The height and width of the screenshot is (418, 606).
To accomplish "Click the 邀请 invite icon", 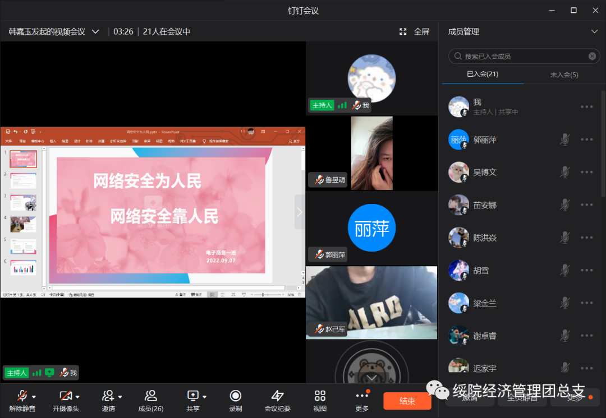I will click(x=108, y=396).
